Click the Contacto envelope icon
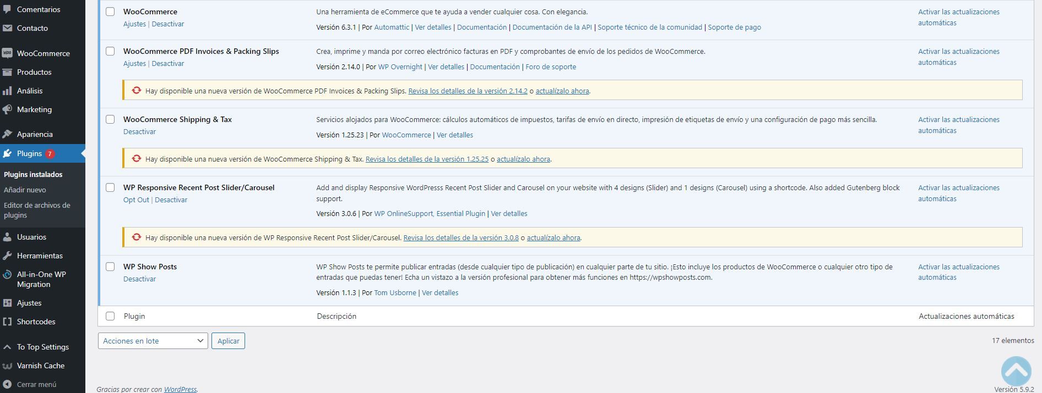Viewport: 1042px width, 393px height. (x=7, y=28)
